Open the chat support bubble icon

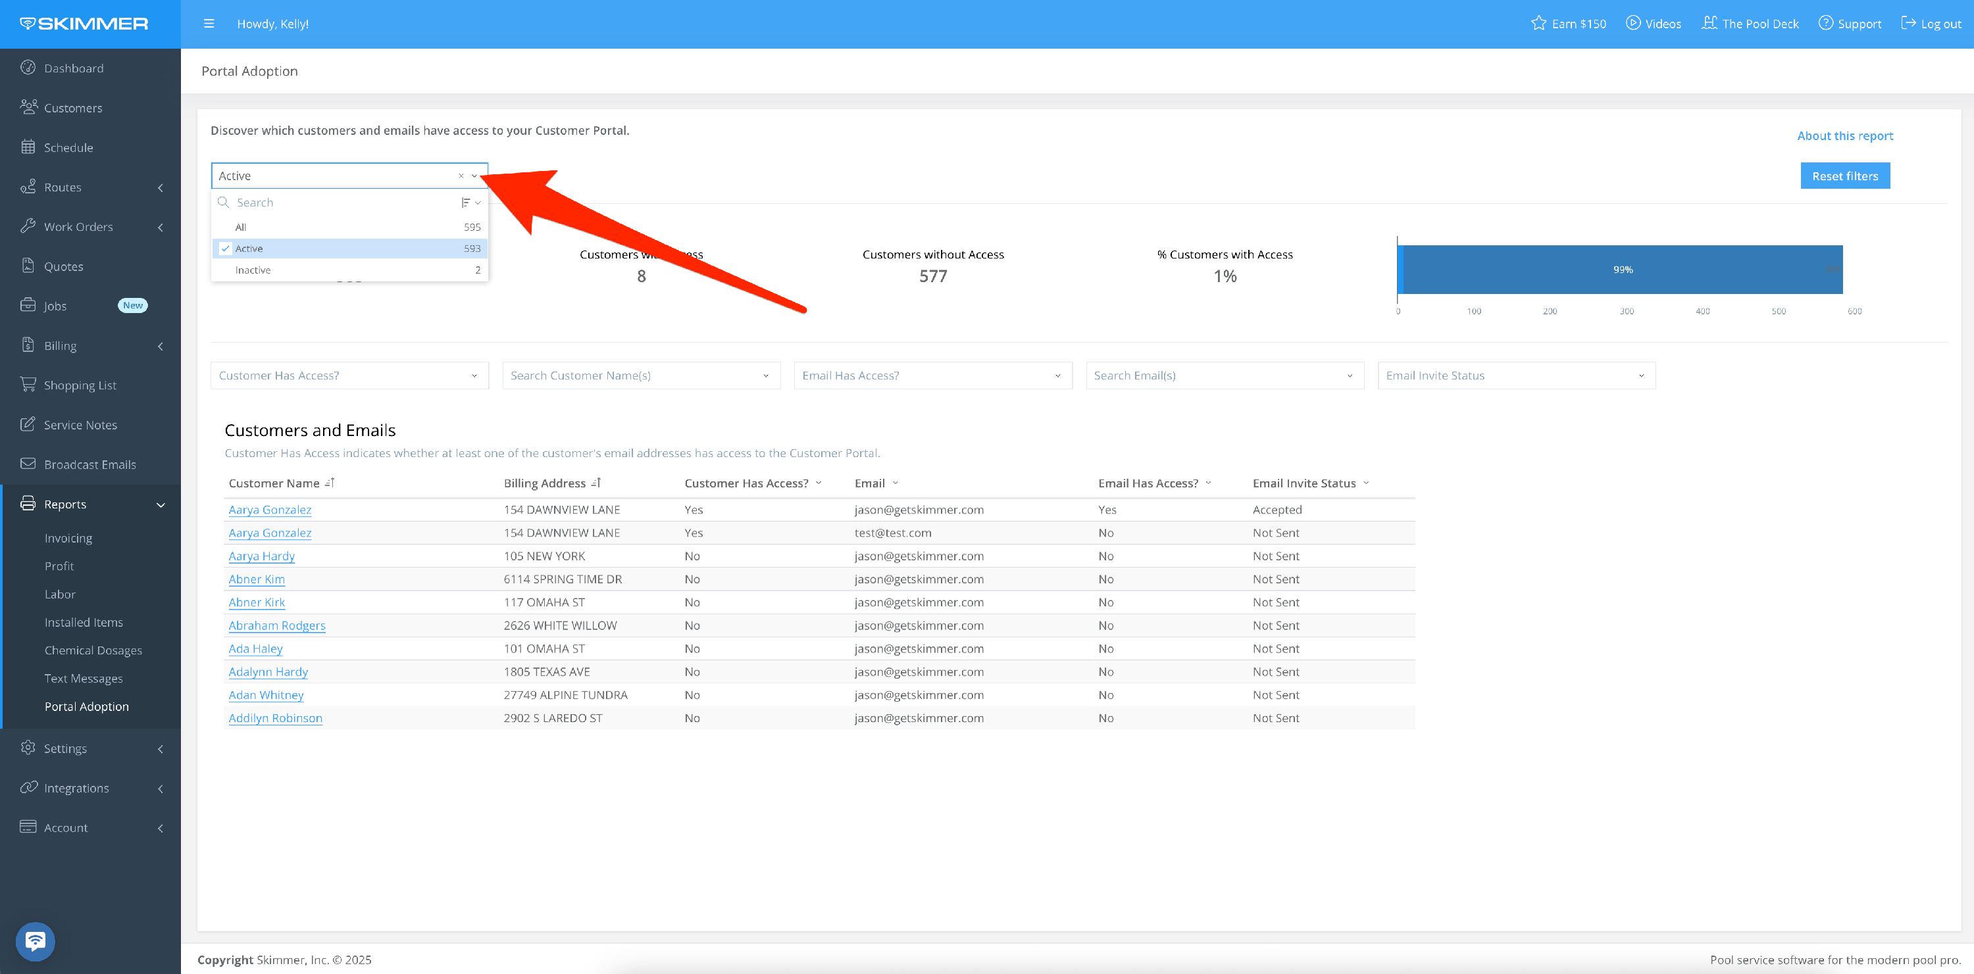point(36,941)
